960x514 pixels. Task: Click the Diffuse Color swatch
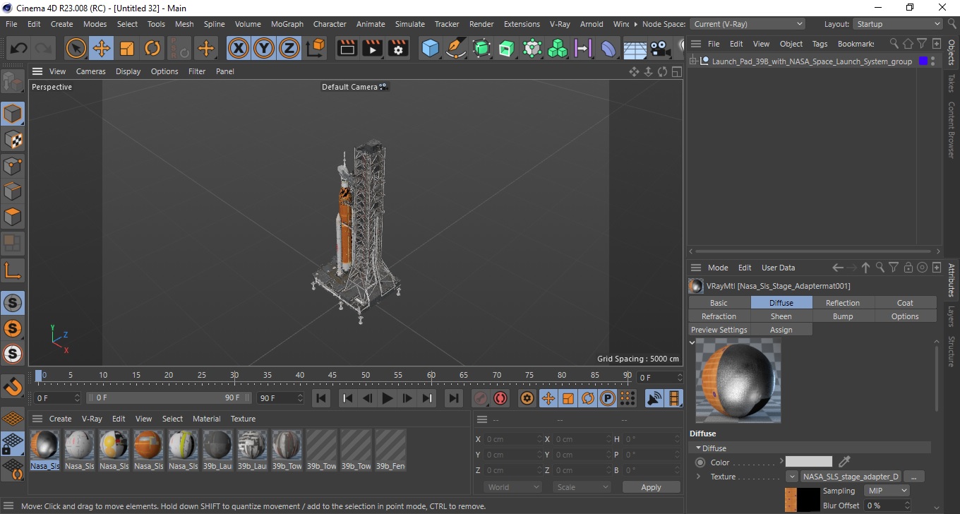(809, 462)
